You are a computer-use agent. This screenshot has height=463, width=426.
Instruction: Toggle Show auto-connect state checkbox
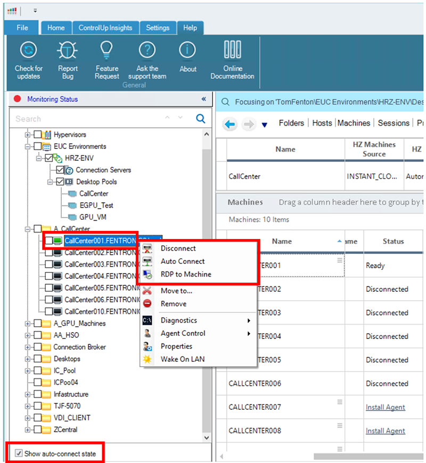[19, 453]
